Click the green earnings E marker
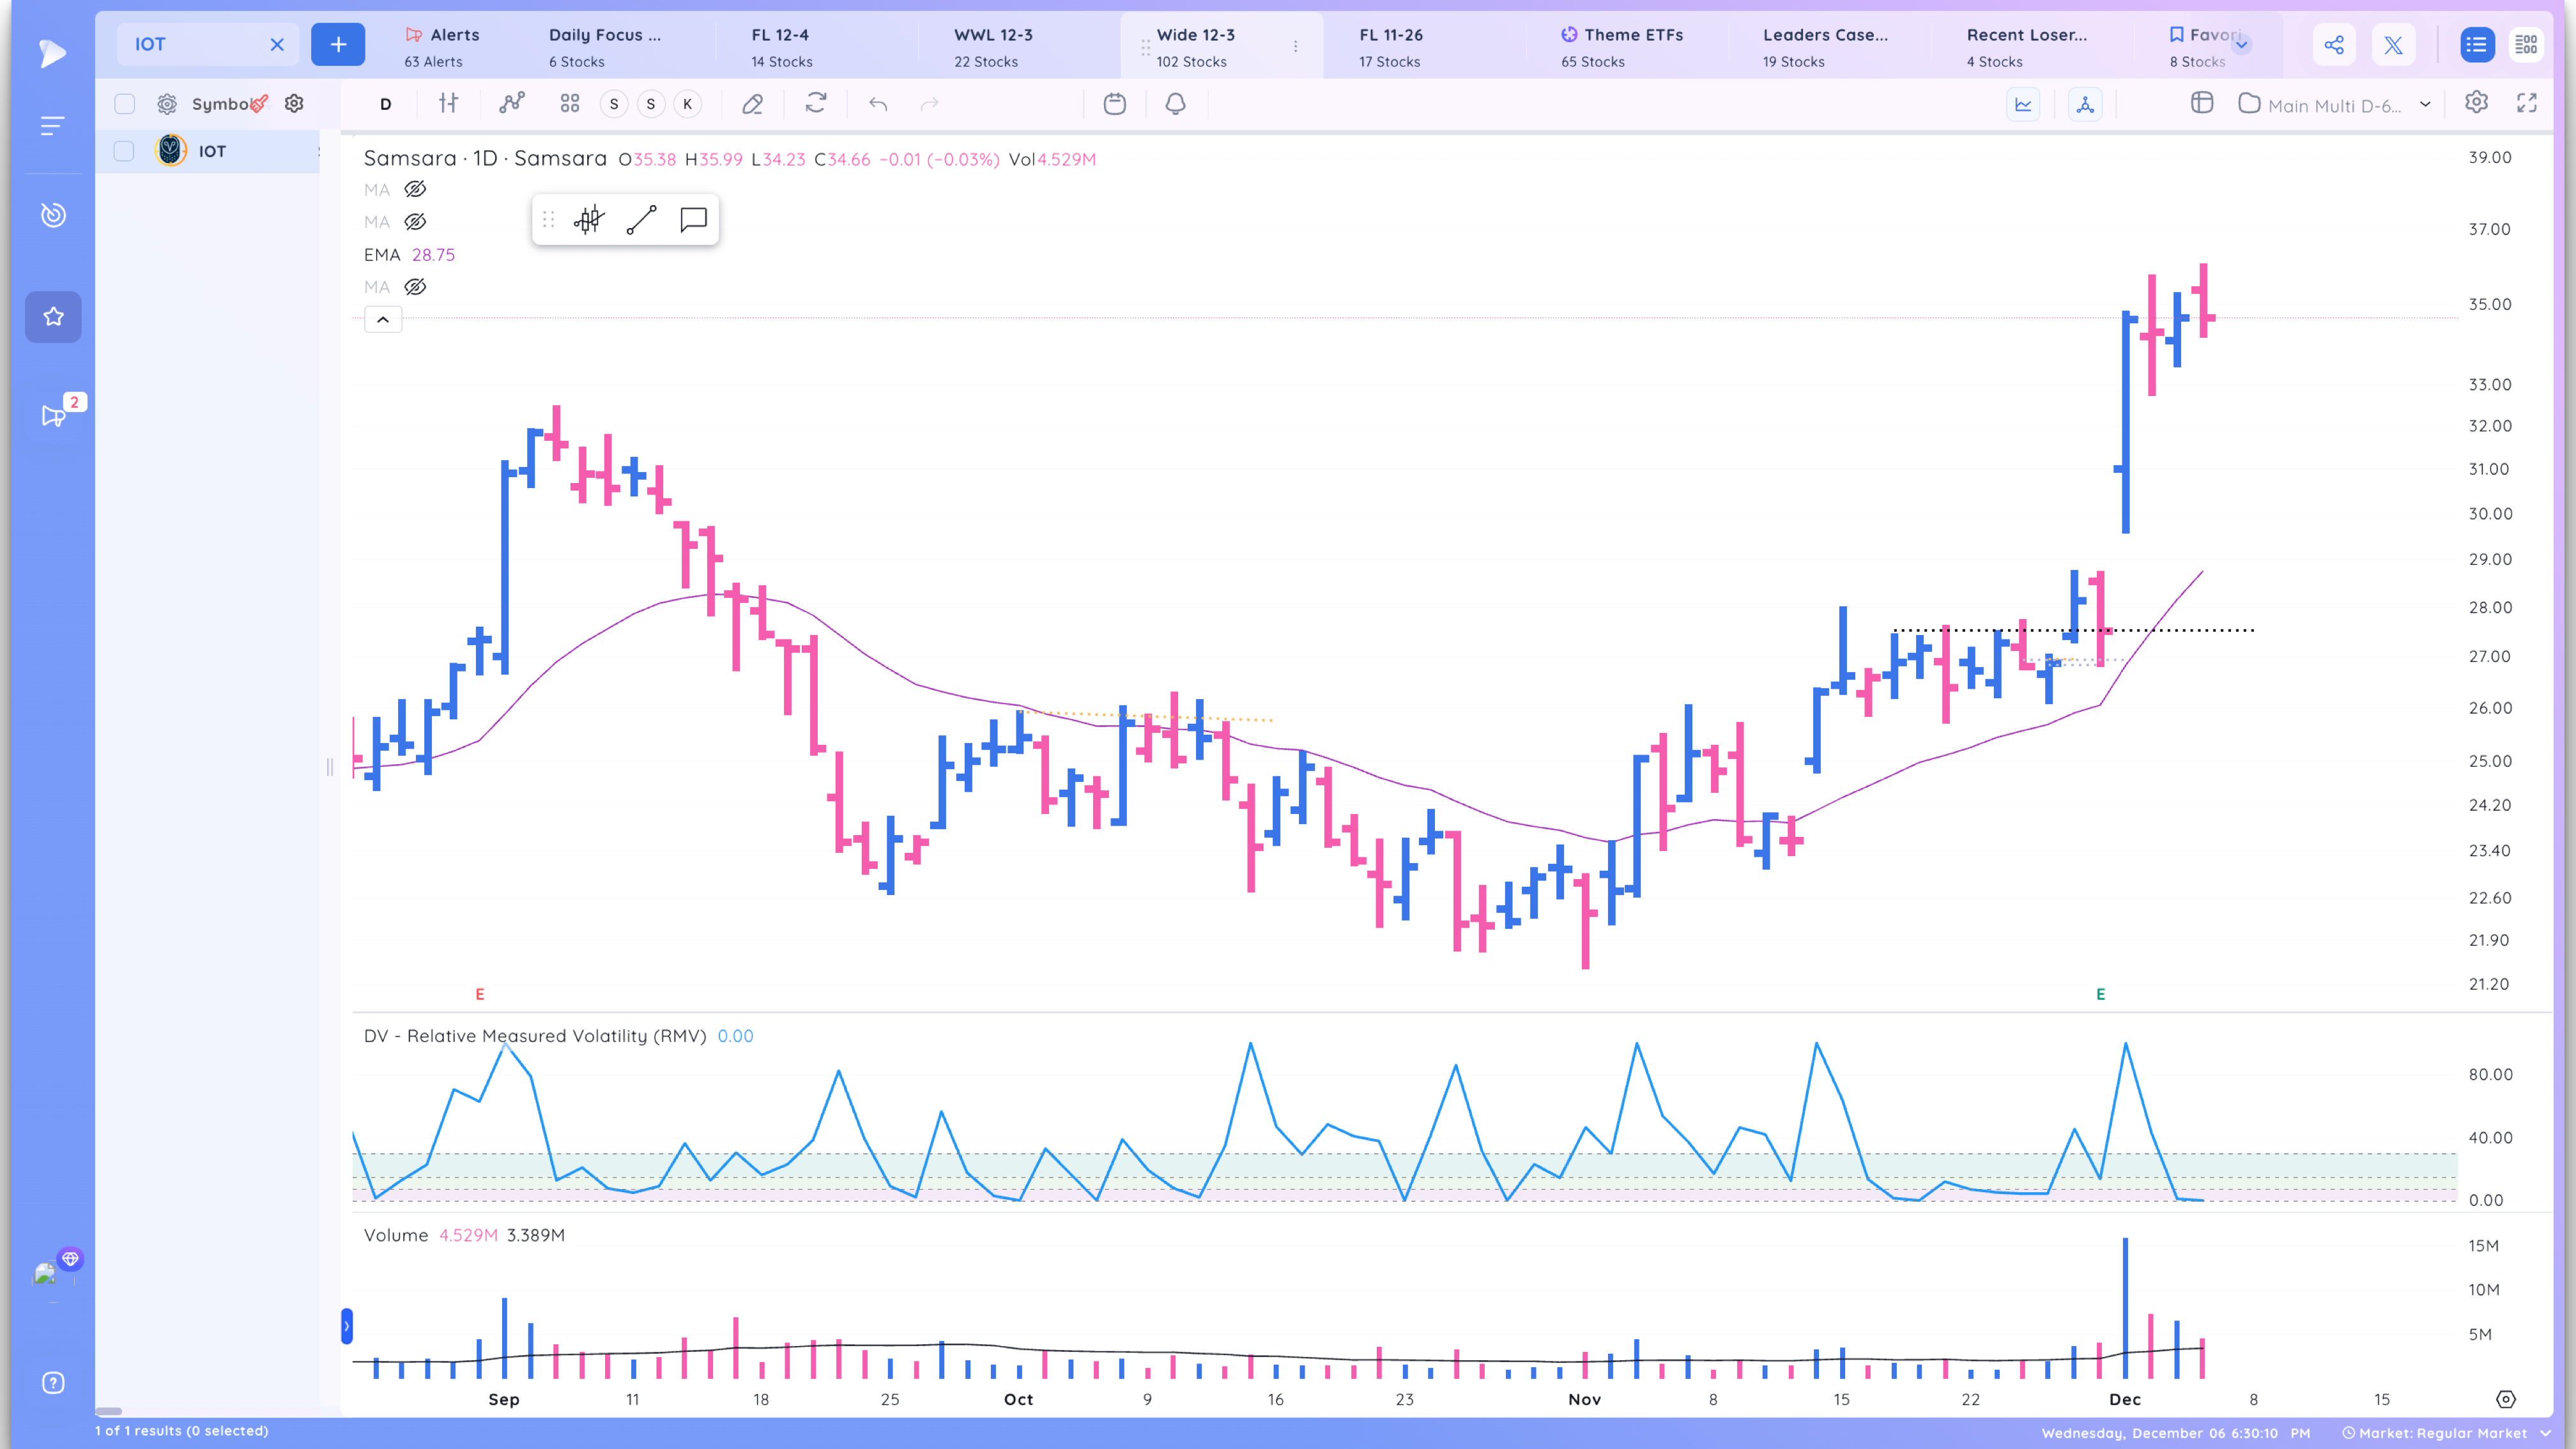 click(2101, 994)
